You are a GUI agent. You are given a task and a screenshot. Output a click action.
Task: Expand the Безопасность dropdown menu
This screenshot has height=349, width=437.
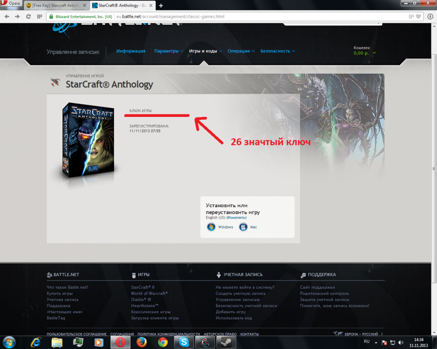pos(277,51)
